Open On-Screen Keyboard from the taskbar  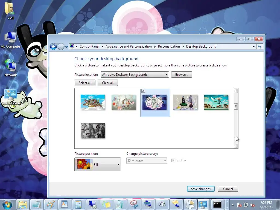148,205
